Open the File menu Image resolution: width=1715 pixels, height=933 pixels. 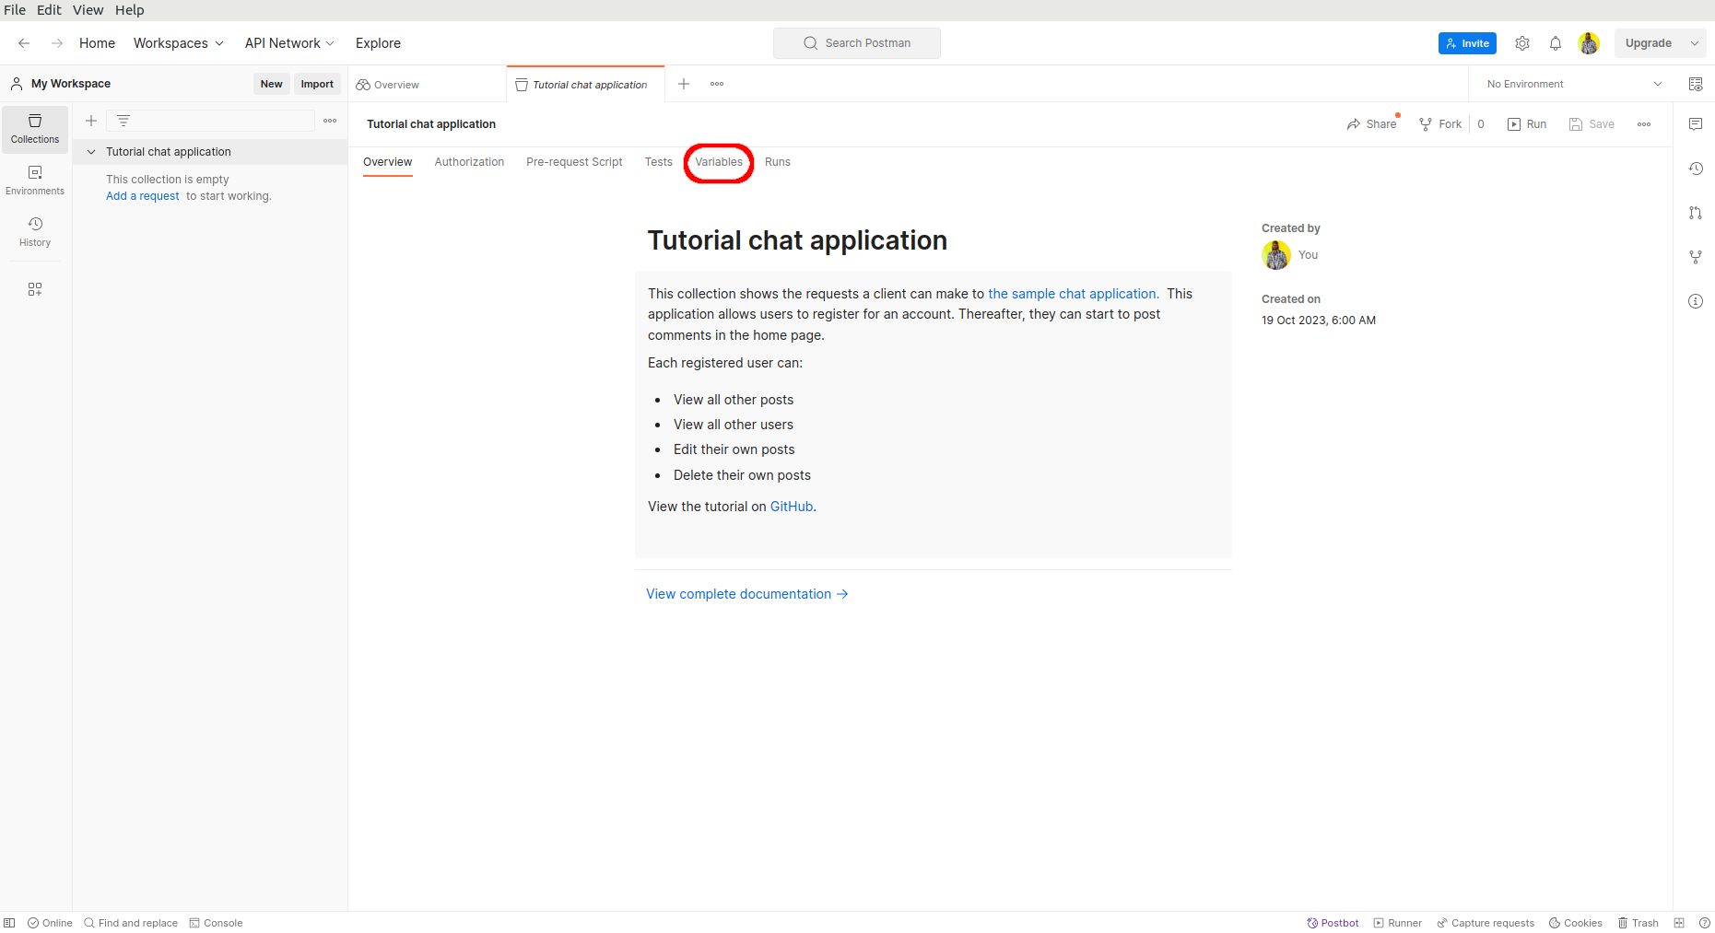point(15,10)
